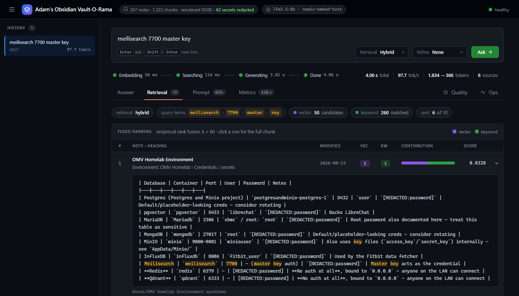This screenshot has height=296, width=519.
Task: Click the purple VEC rank badge 1
Action: (365, 163)
